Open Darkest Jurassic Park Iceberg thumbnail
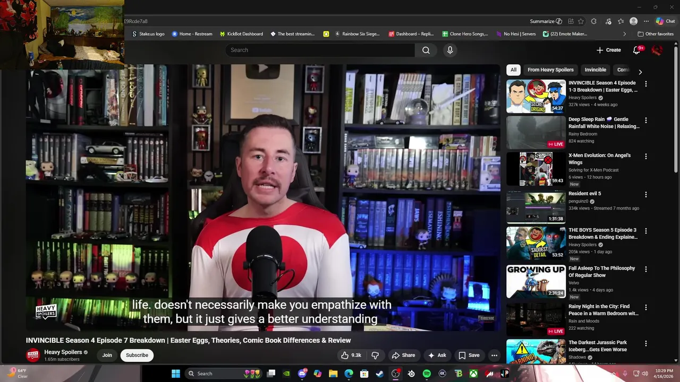680x382 pixels. click(535, 351)
